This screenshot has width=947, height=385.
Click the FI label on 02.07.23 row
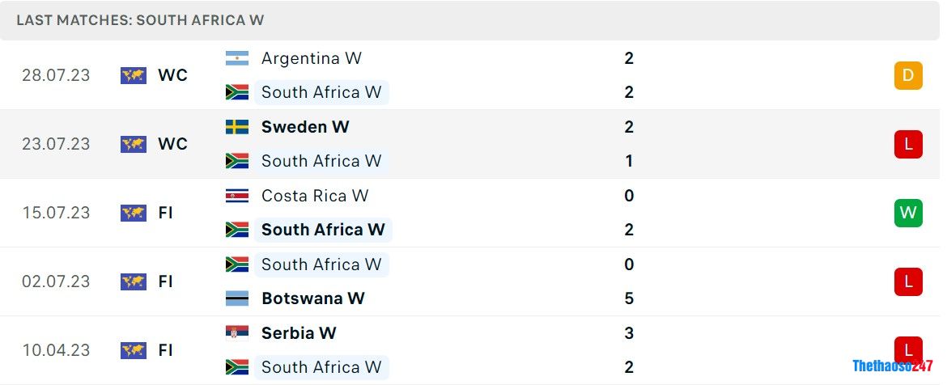click(x=165, y=281)
